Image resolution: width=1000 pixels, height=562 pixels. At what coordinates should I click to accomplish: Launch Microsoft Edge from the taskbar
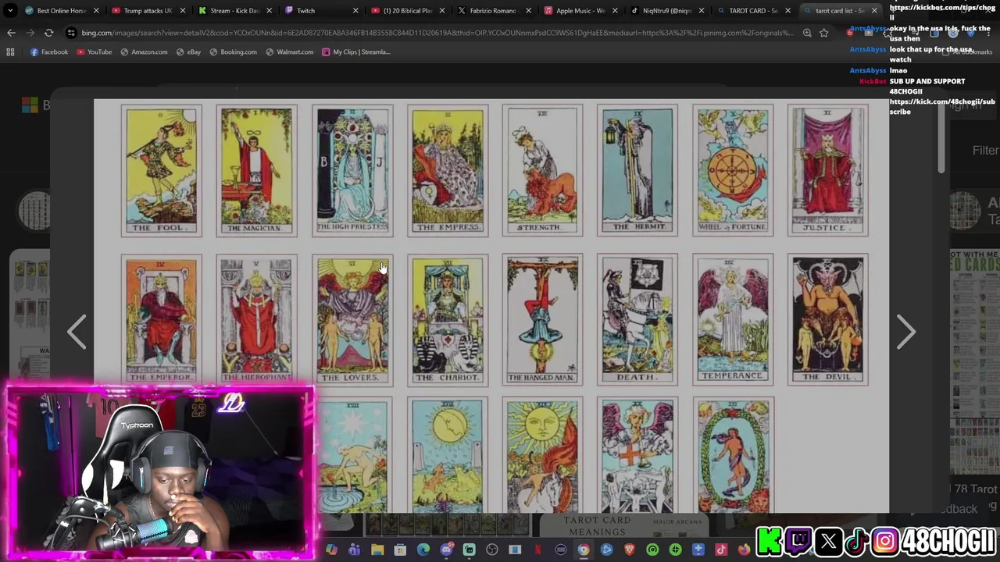point(423,550)
